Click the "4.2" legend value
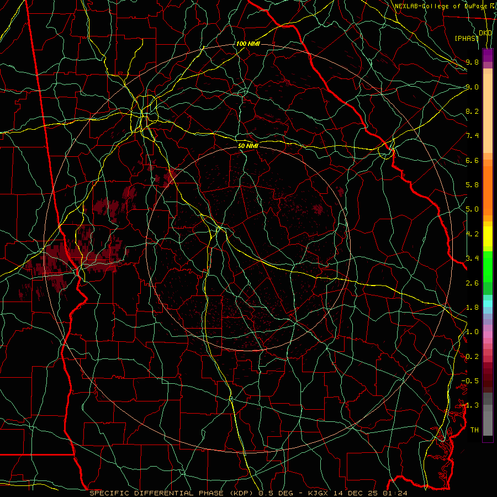This screenshot has height=497, width=497. click(472, 234)
